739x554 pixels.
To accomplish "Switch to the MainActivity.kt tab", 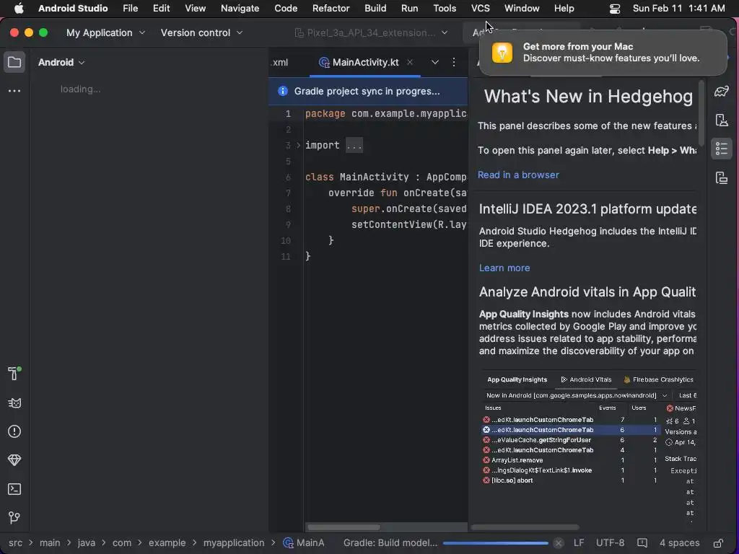I will pyautogui.click(x=365, y=62).
